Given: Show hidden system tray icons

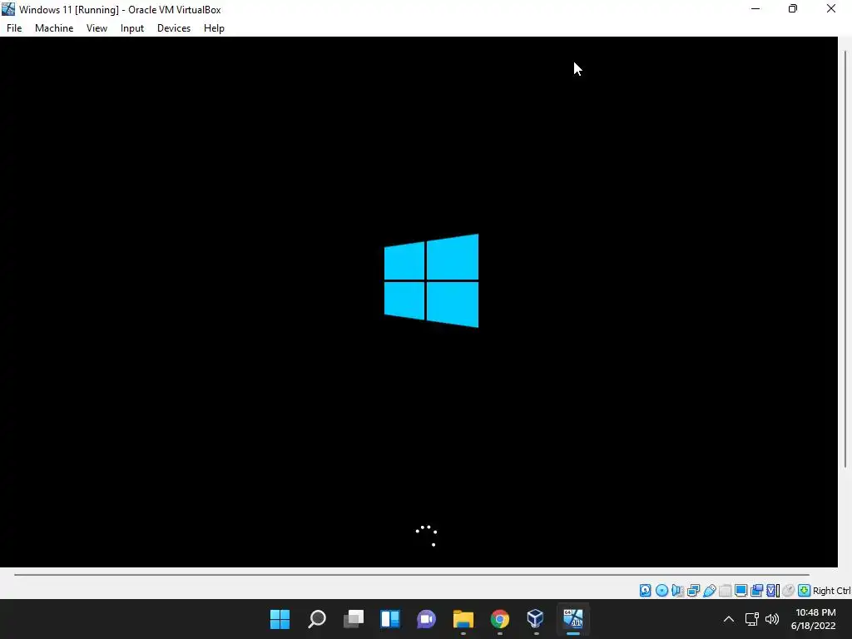Looking at the screenshot, I should (729, 619).
